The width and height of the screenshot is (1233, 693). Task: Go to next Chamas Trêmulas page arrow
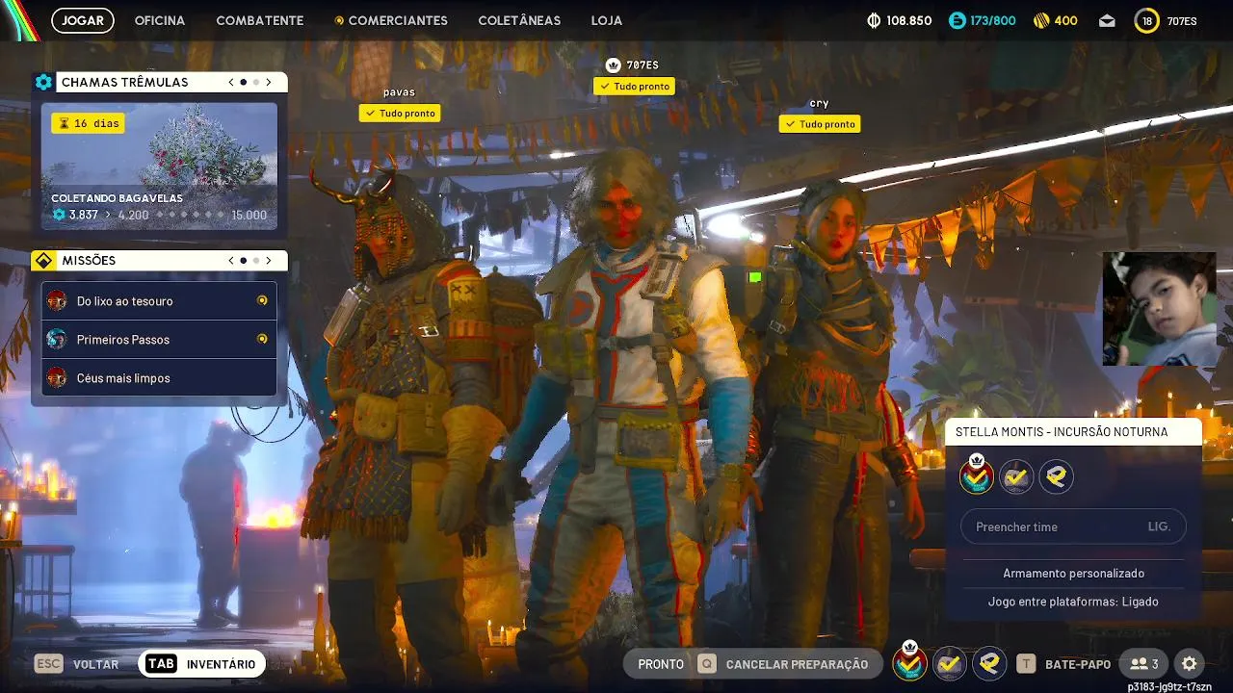click(269, 82)
